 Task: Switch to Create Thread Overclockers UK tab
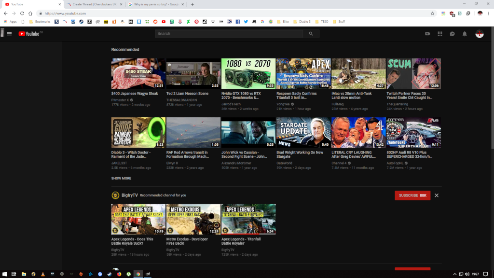click(x=94, y=4)
